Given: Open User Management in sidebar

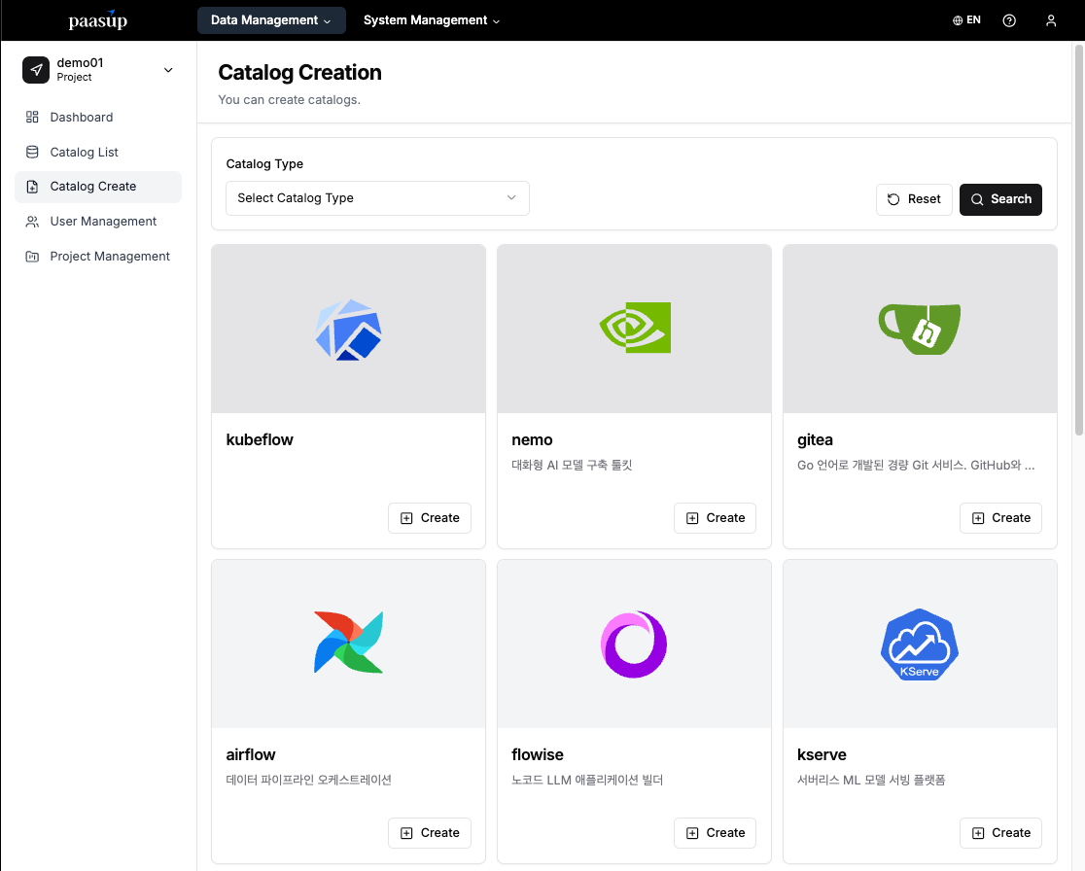Looking at the screenshot, I should click(98, 222).
